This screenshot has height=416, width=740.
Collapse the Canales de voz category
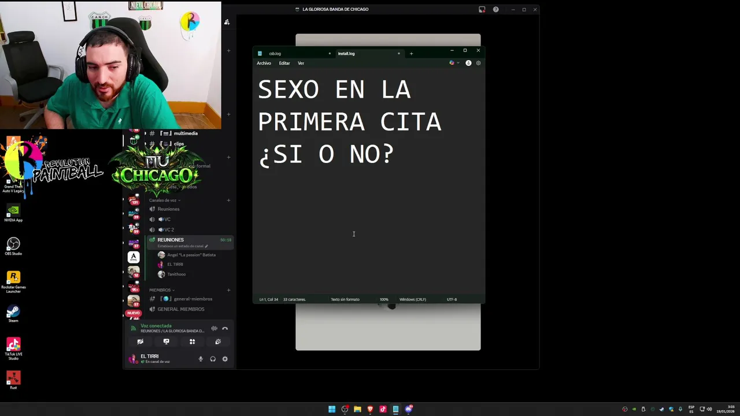point(164,200)
